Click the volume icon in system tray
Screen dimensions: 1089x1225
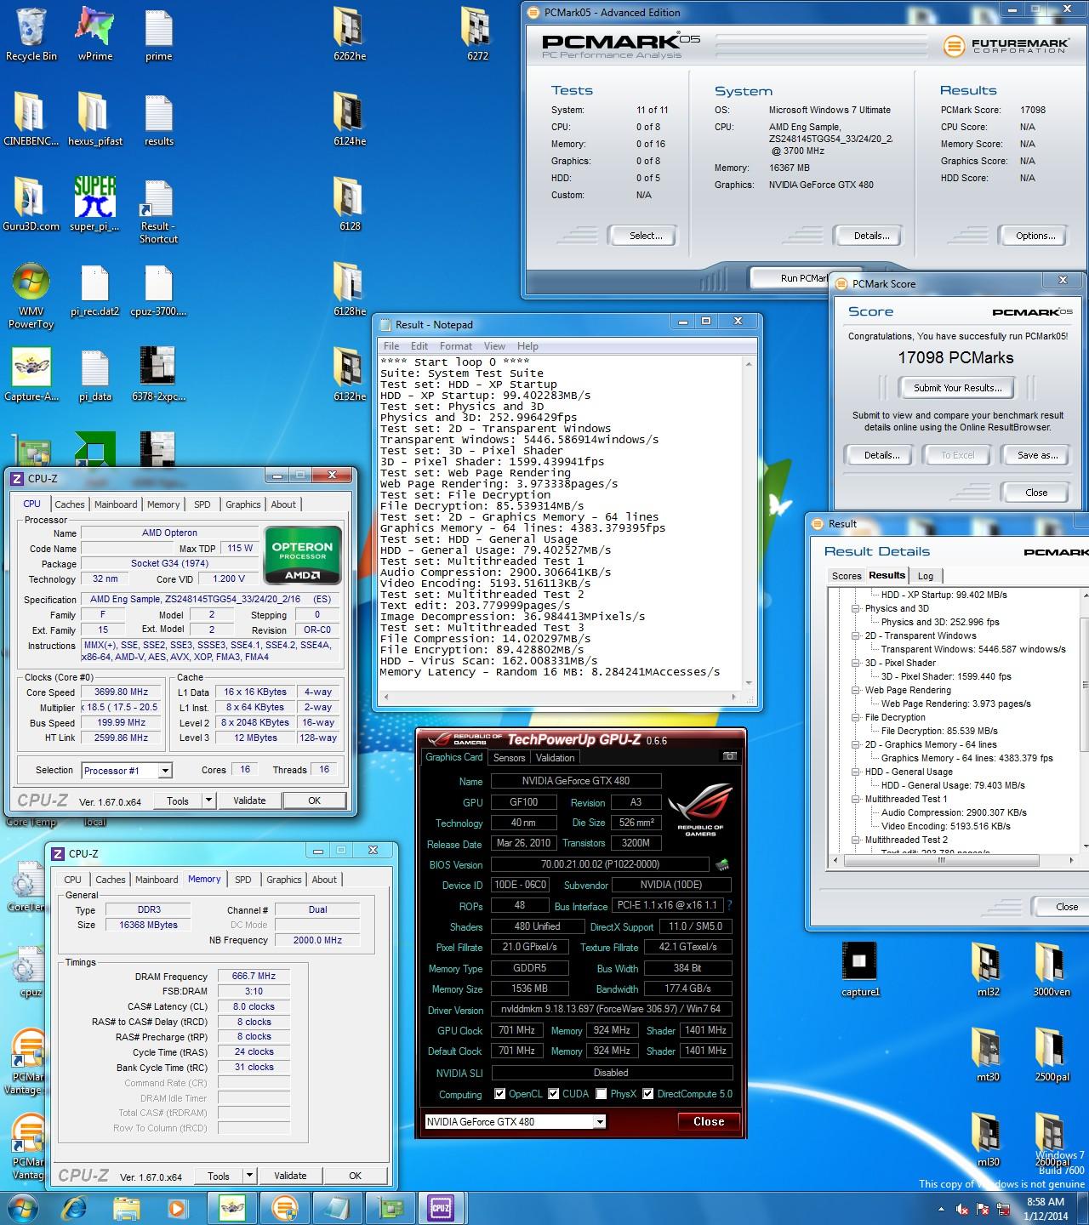pyautogui.click(x=963, y=1209)
